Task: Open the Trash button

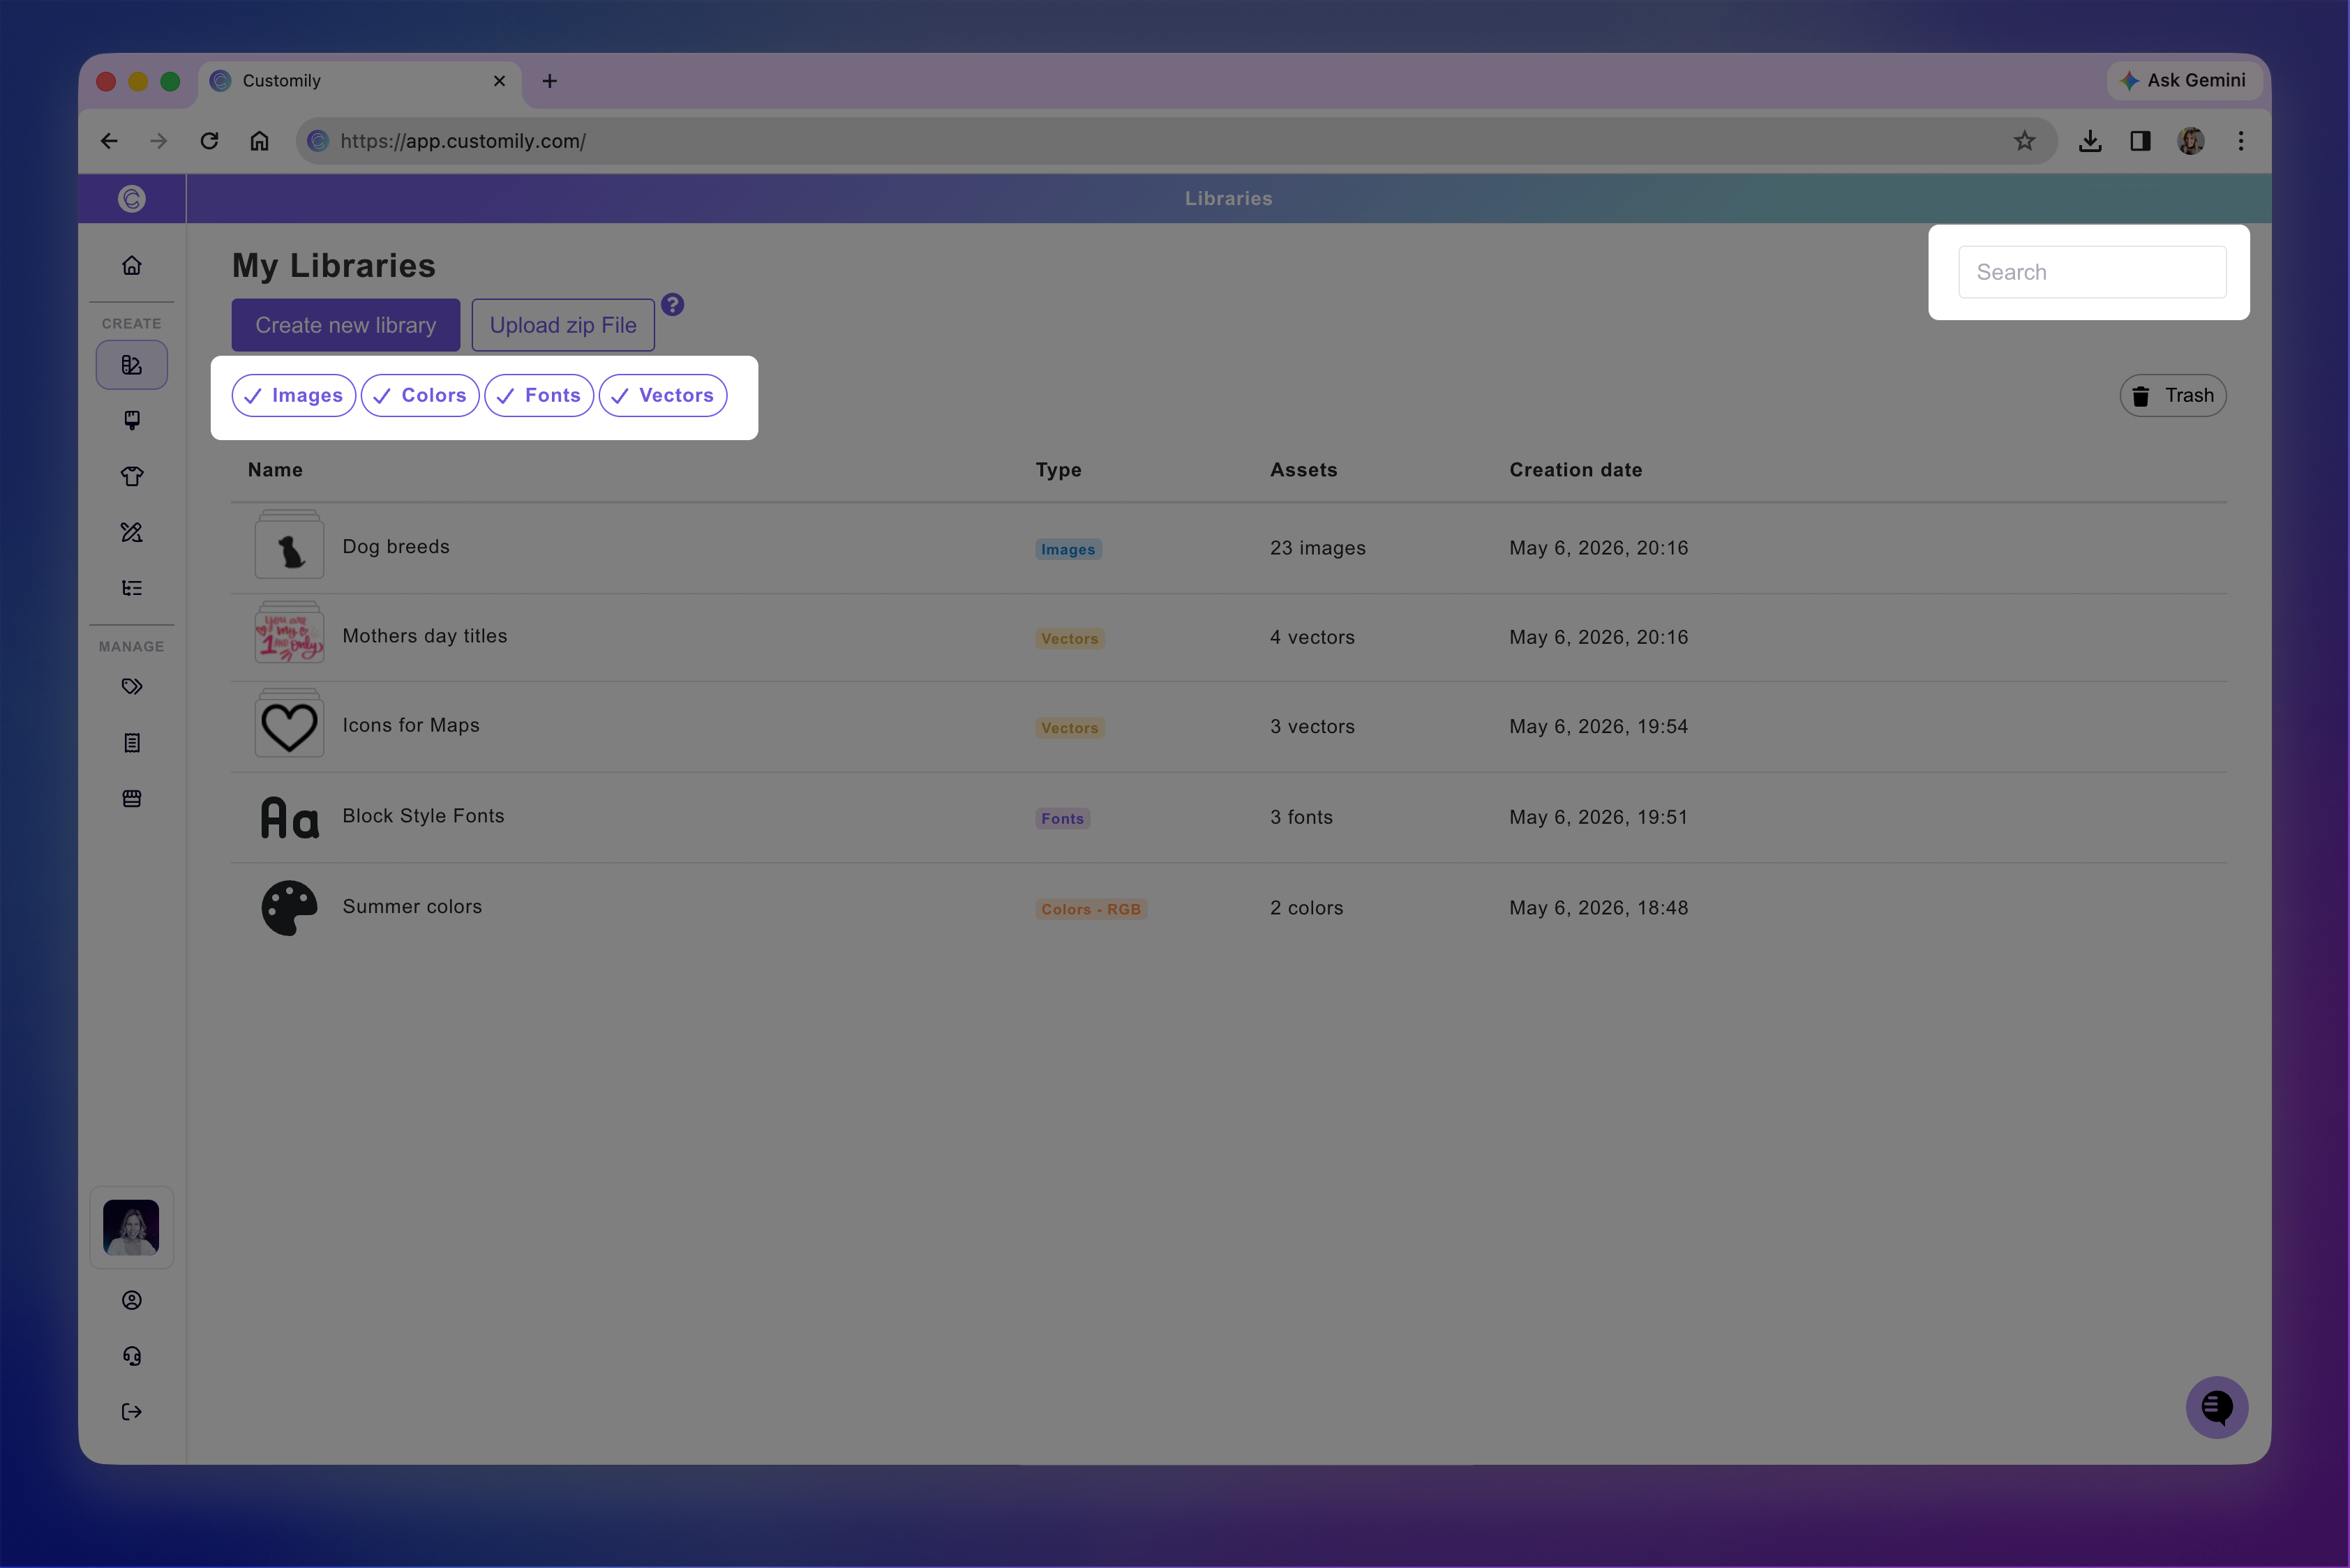Action: tap(2173, 395)
